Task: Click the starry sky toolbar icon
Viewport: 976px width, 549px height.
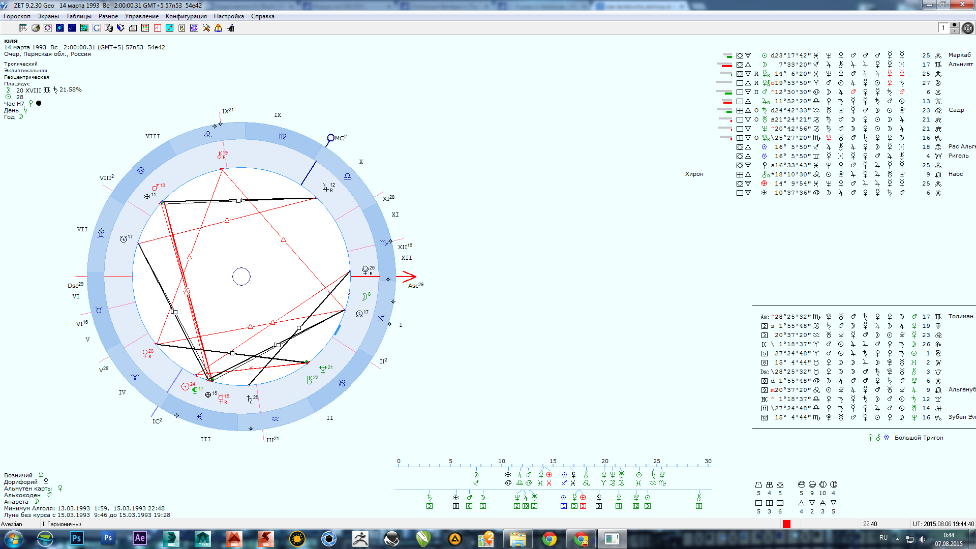Action: pos(72,28)
